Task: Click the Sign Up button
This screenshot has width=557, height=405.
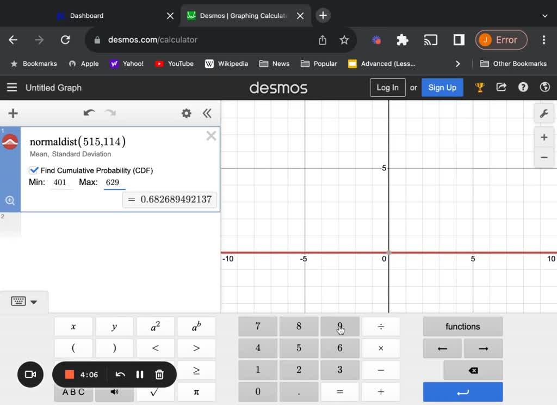Action: [x=442, y=88]
